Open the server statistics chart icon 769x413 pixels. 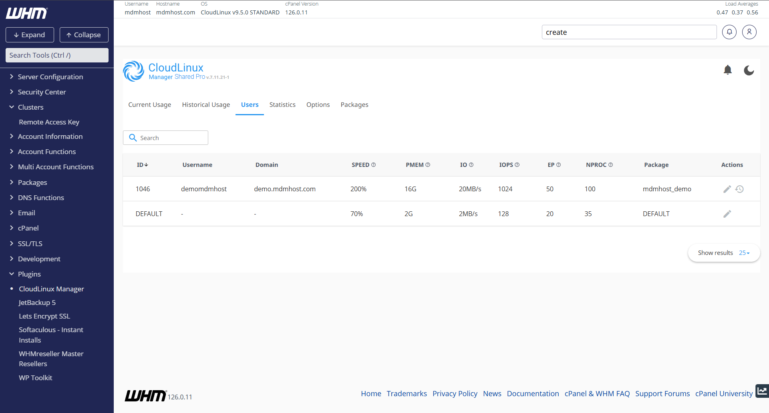point(762,391)
